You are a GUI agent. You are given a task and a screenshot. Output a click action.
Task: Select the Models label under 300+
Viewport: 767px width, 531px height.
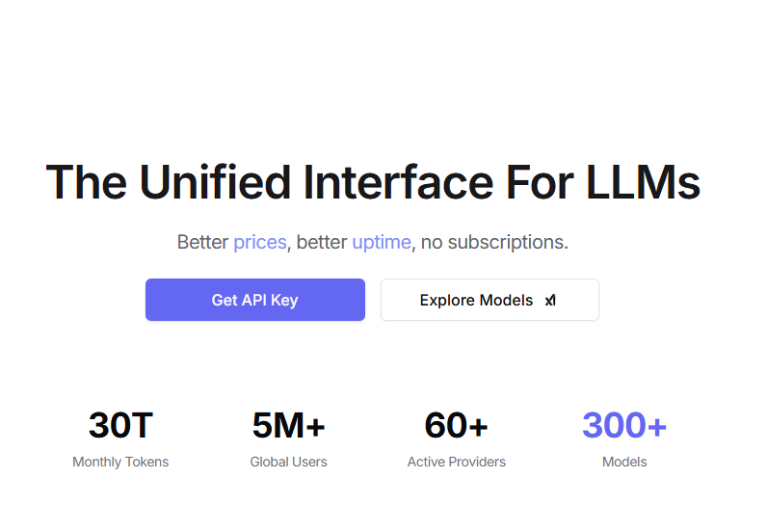pyautogui.click(x=624, y=463)
